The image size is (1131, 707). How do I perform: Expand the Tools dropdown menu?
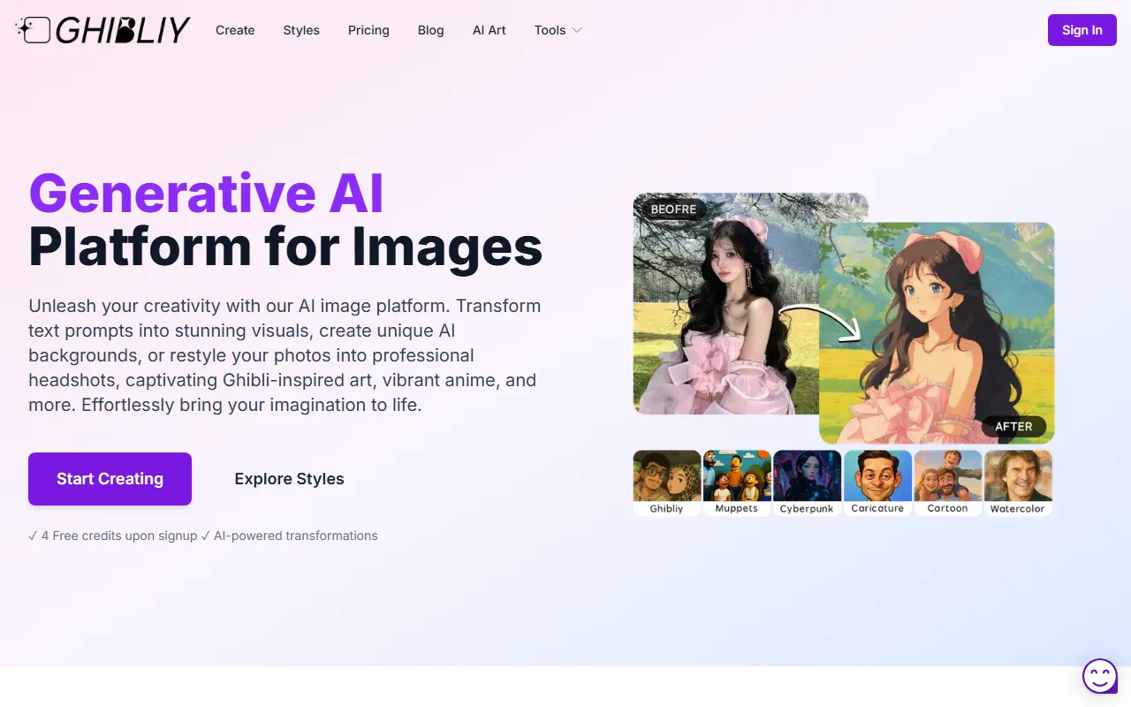coord(550,30)
